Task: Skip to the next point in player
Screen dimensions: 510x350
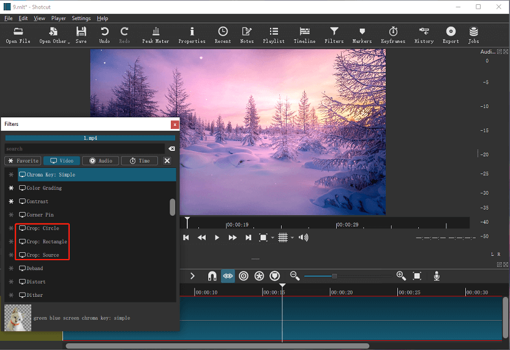Action: point(248,238)
